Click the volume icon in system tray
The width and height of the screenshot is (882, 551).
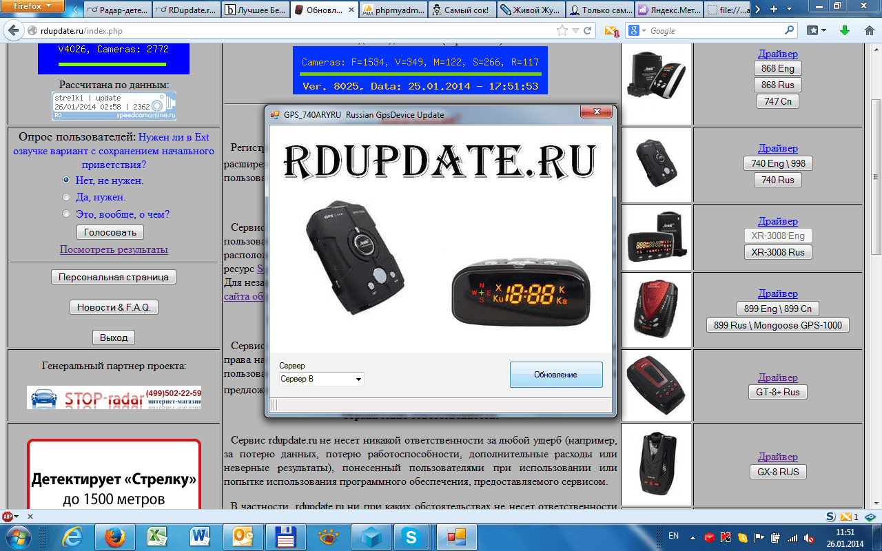[809, 538]
